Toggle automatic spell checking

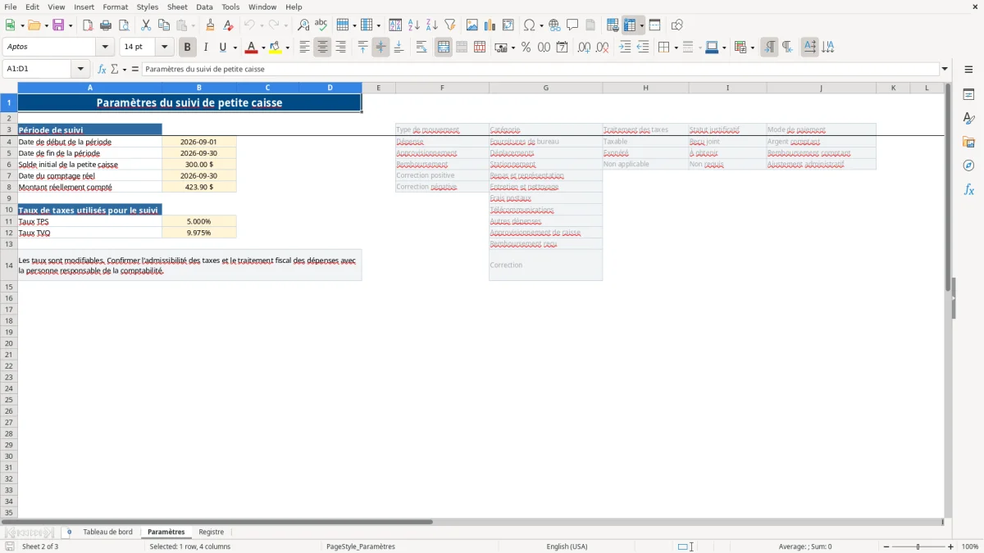[321, 25]
